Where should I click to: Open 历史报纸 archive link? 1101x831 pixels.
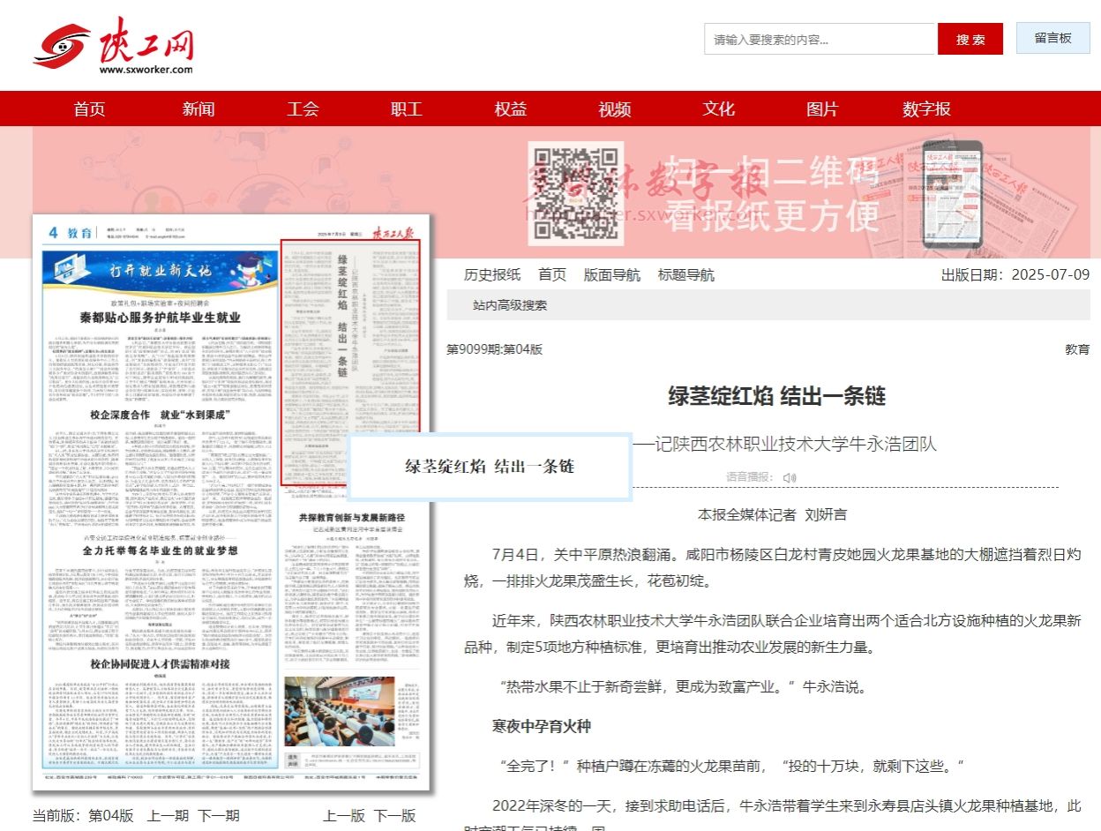pos(492,274)
